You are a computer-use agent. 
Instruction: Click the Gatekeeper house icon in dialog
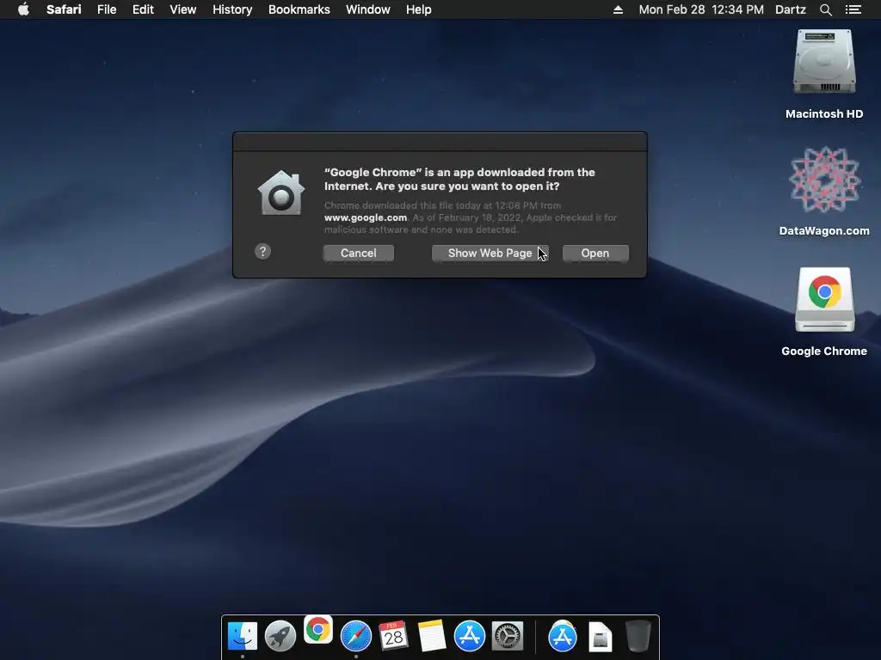[x=281, y=193]
